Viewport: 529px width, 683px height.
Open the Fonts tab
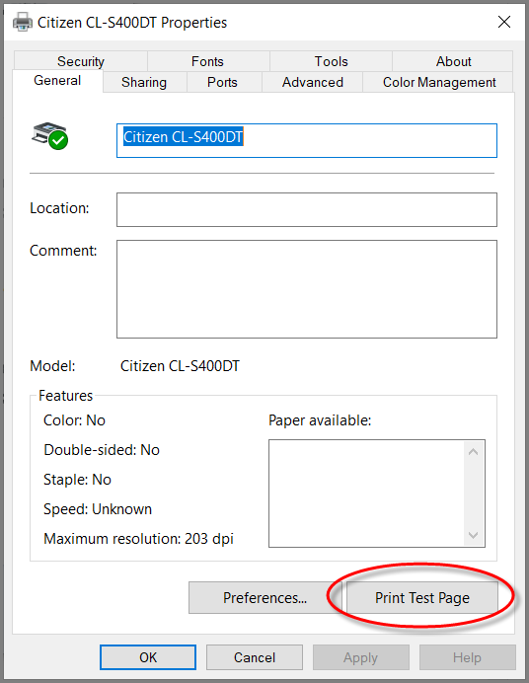tap(207, 61)
